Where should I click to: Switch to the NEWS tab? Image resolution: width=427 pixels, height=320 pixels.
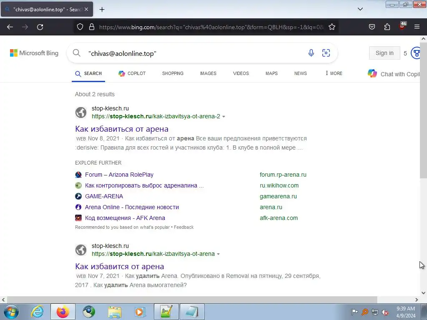300,73
